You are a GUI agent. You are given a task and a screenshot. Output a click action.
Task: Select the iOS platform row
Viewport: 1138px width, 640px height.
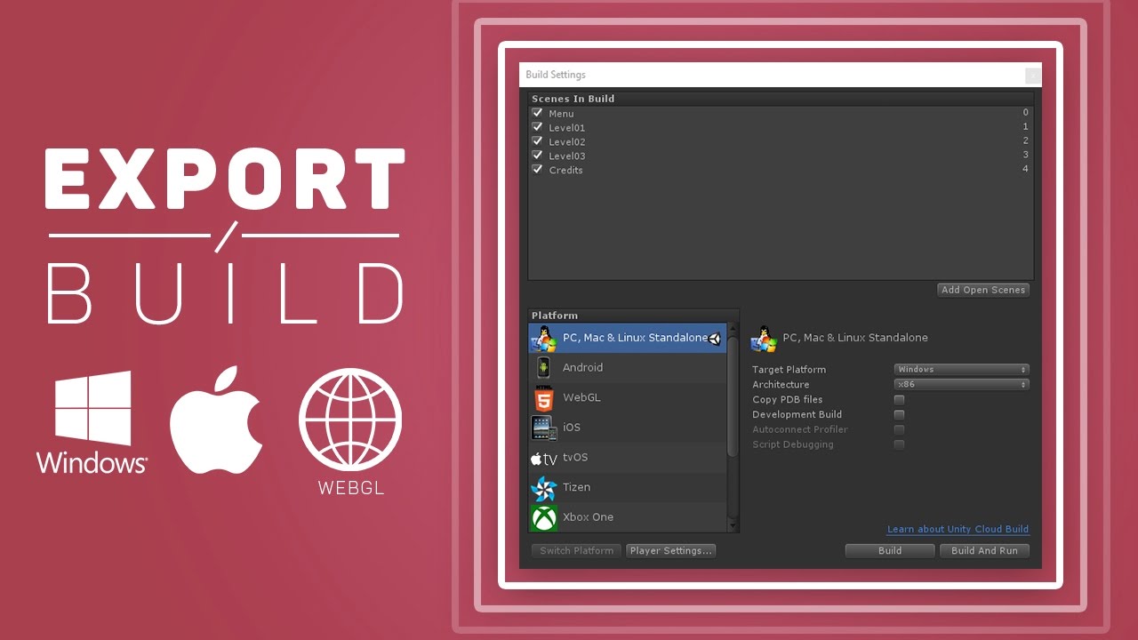pyautogui.click(x=628, y=428)
